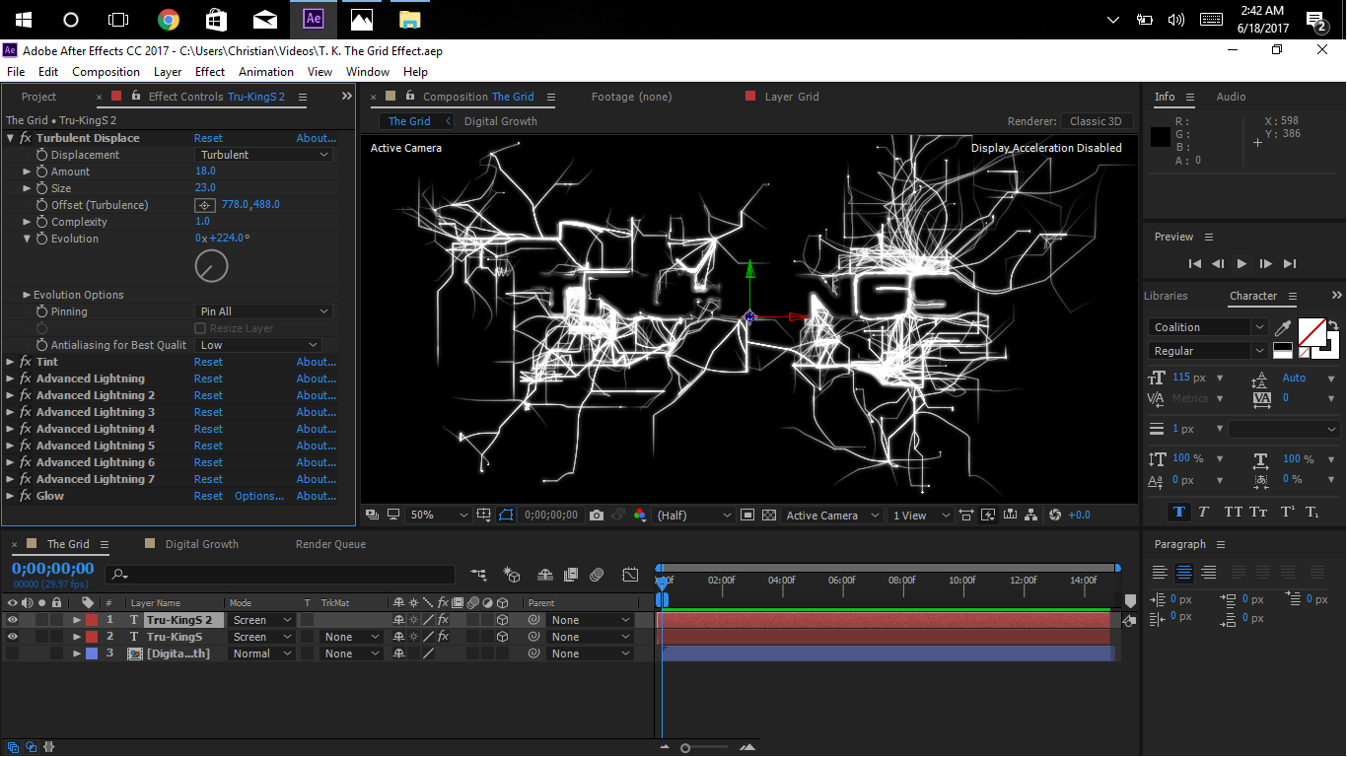This screenshot has width=1347, height=757.
Task: Reset exposure with the aperture icon
Action: 1055,516
